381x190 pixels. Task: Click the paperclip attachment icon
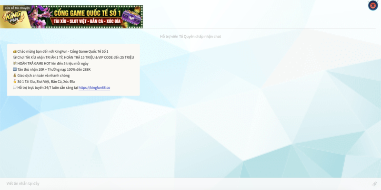tap(374, 184)
